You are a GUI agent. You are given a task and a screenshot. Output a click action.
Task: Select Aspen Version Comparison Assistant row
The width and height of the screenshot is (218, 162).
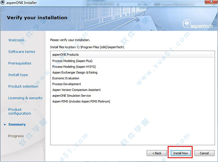[133, 90]
